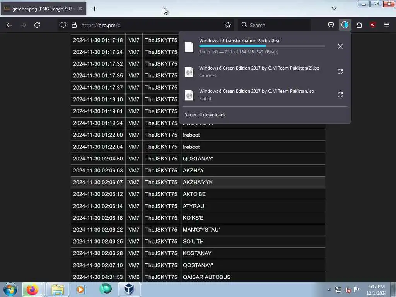Retry the canceled Pakistan(2).iso download
Image resolution: width=396 pixels, height=297 pixels.
coord(340,72)
